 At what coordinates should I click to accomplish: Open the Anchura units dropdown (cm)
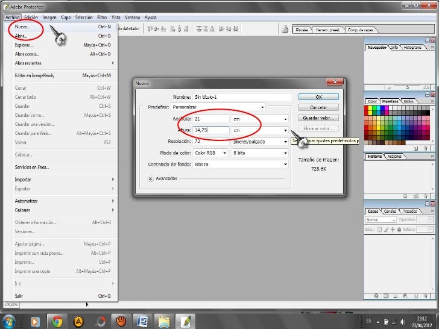[259, 119]
